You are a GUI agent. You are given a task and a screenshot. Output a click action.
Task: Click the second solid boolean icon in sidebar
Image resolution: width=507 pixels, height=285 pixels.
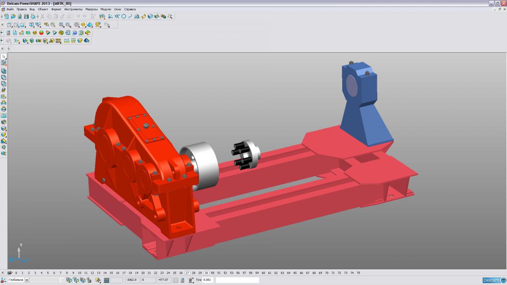4,77
